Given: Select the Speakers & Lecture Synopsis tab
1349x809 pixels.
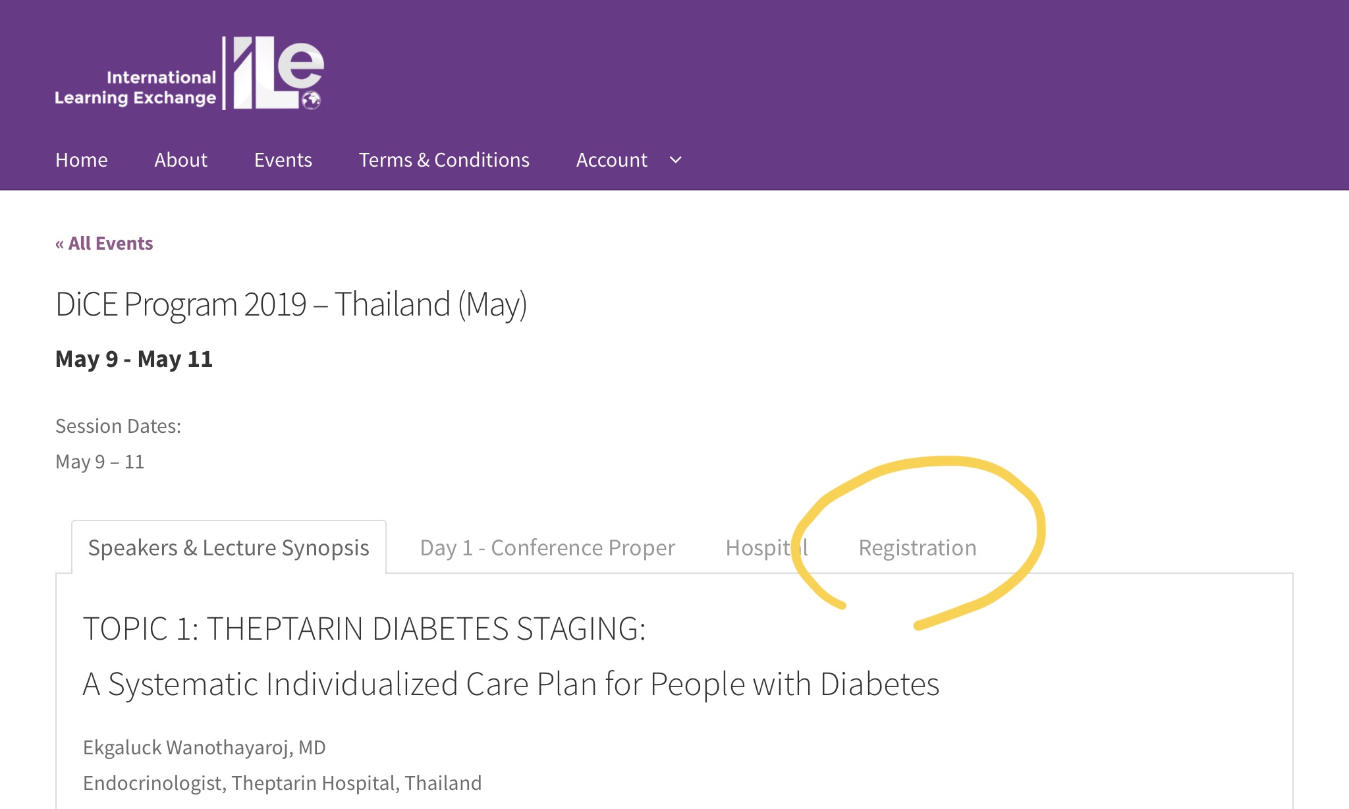Looking at the screenshot, I should click(229, 547).
